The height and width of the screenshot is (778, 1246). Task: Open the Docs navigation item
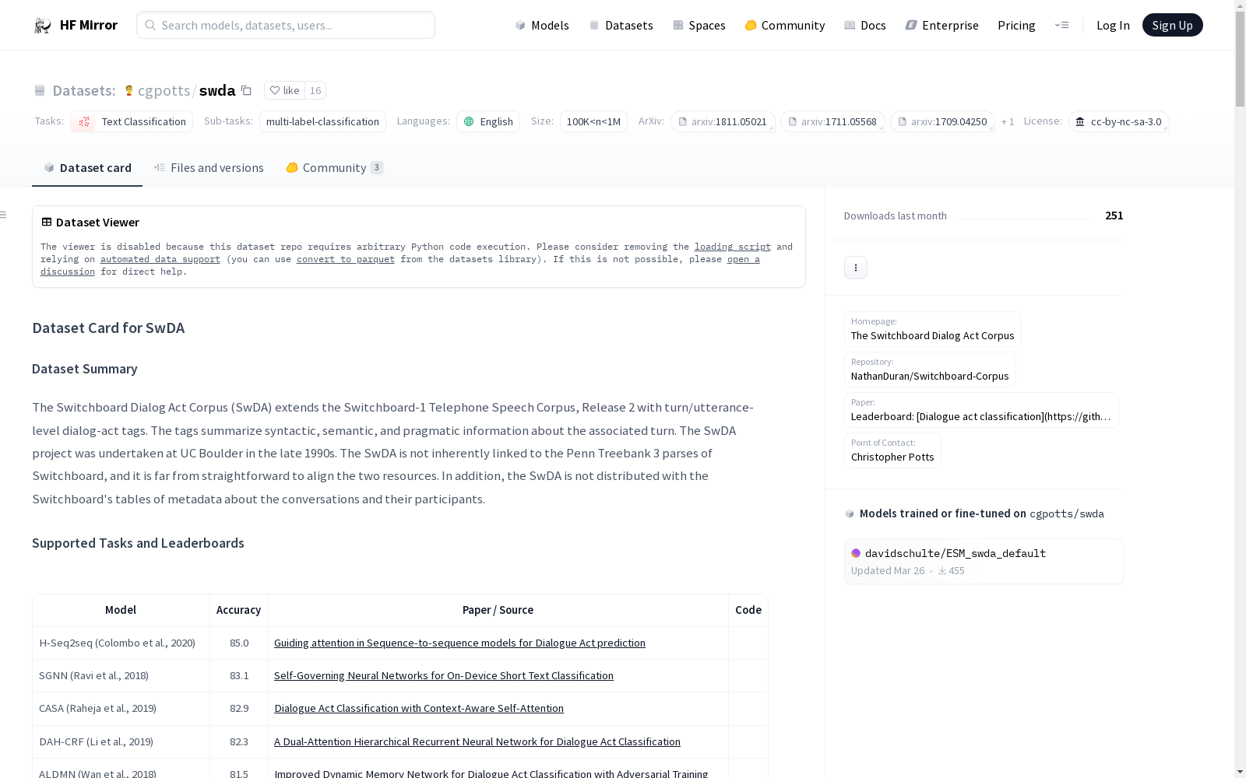865,25
